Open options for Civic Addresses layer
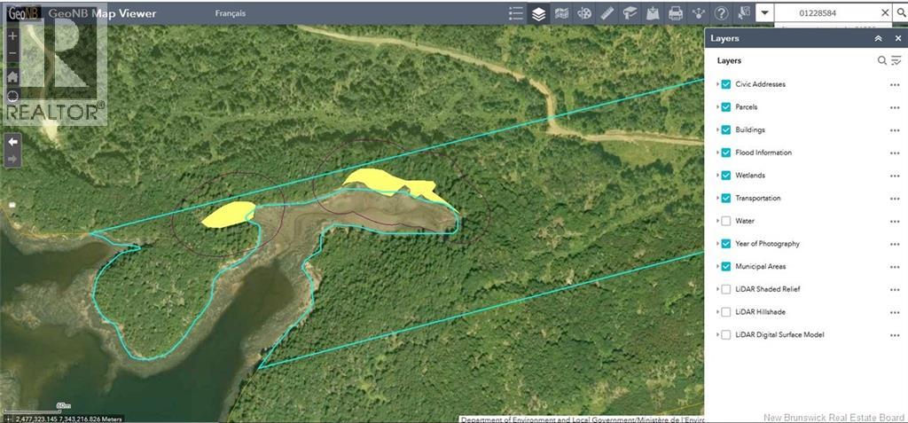908x423 pixels. 895,84
